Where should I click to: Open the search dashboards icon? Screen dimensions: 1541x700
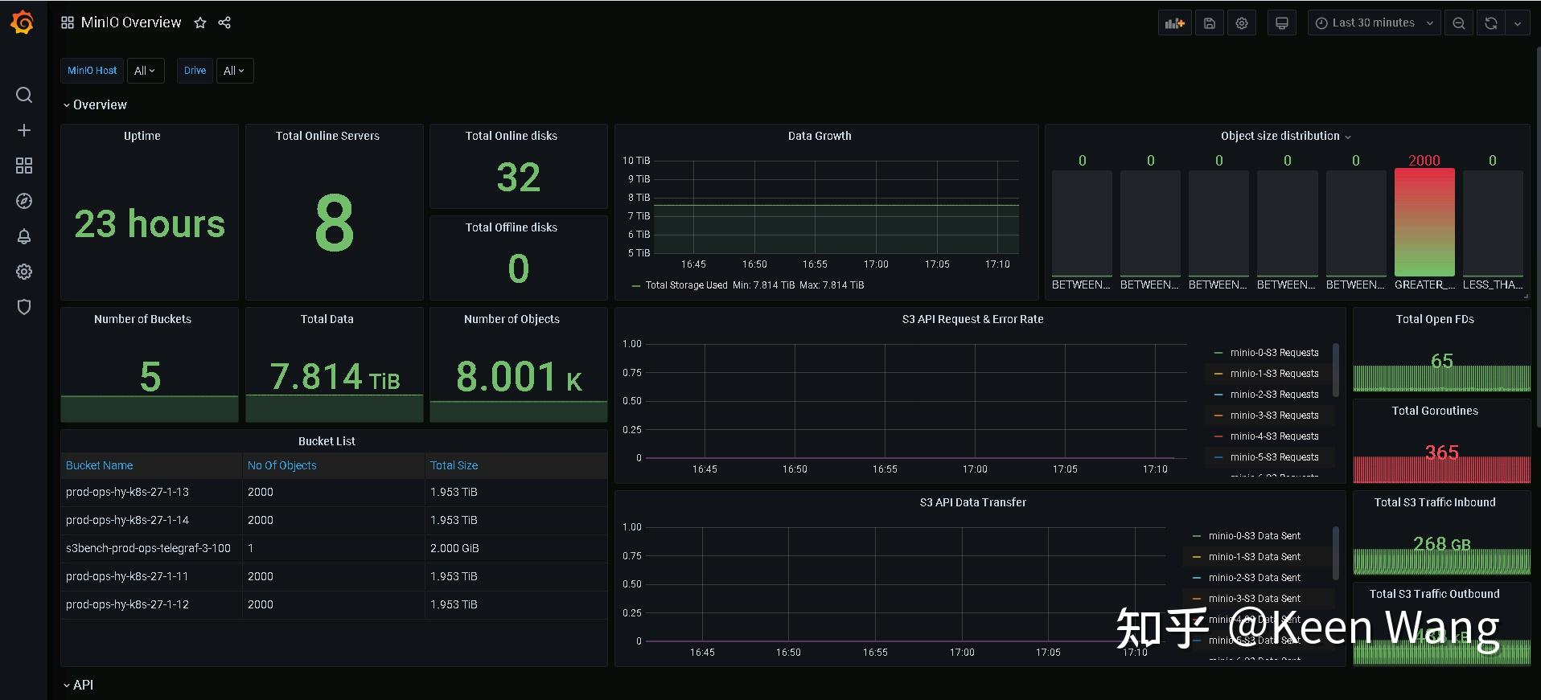pyautogui.click(x=24, y=95)
